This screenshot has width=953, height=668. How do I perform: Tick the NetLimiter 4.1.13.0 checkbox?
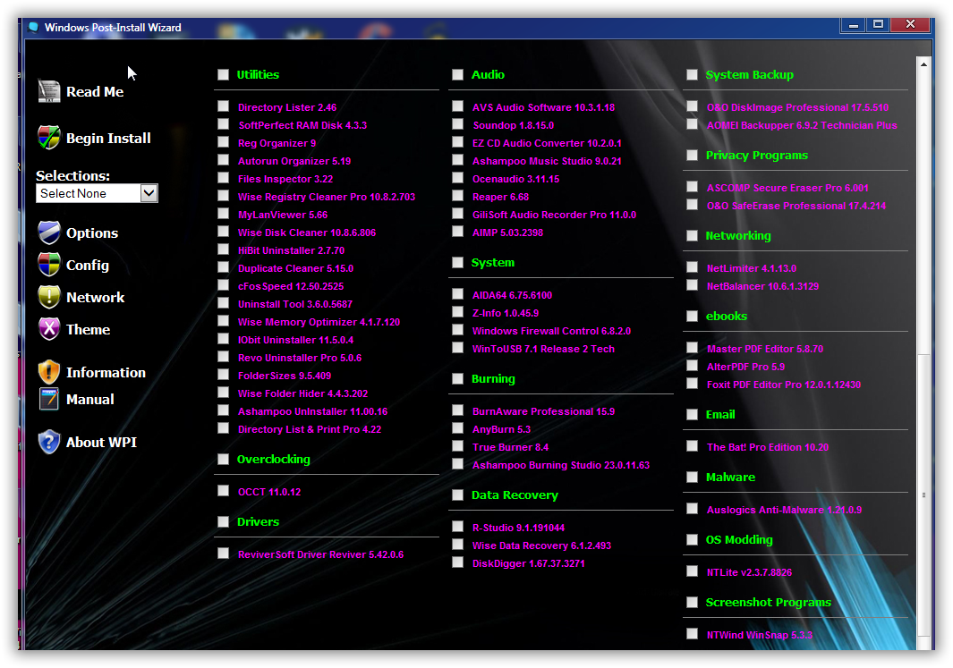(x=692, y=267)
